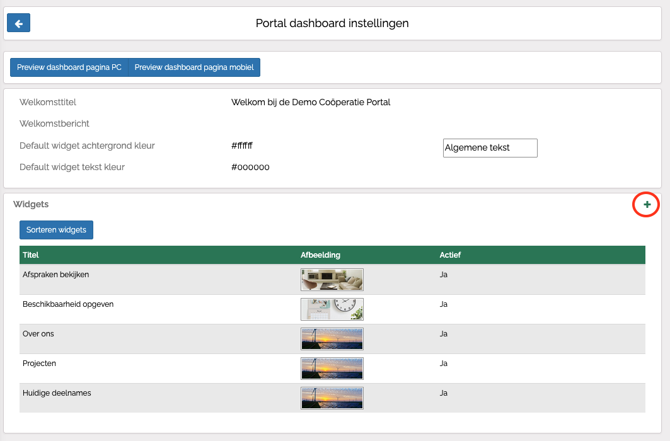670x441 pixels.
Task: Click the Projecten sunset thumbnail
Action: point(332,369)
